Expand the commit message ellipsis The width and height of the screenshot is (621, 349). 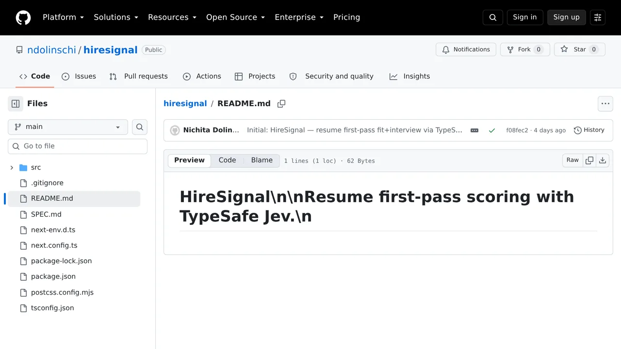[x=474, y=130]
